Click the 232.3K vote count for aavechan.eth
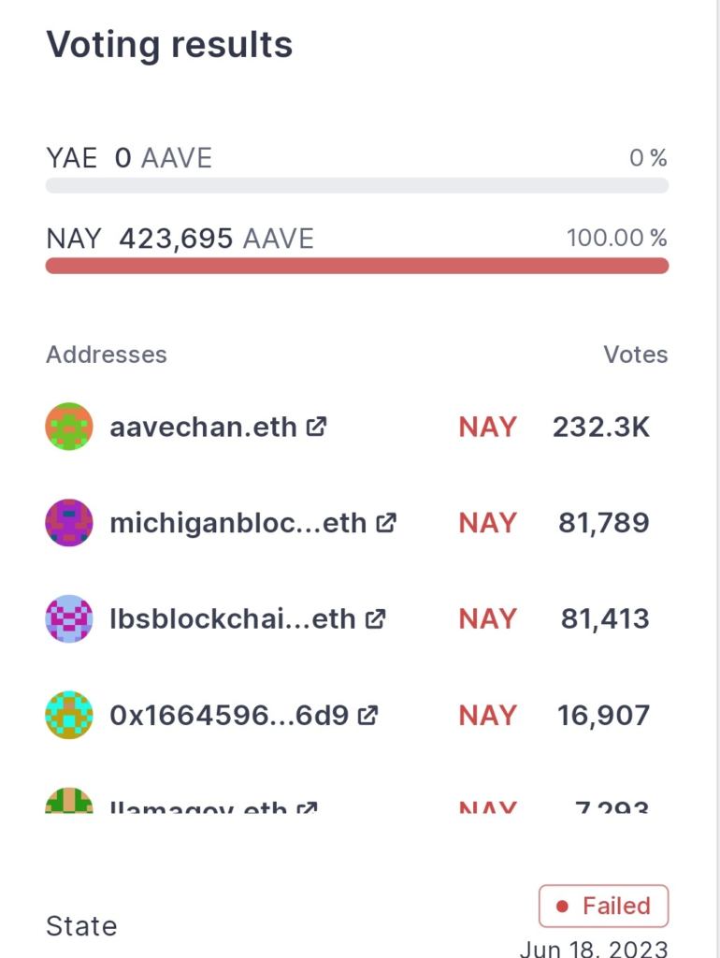The height and width of the screenshot is (958, 720). tap(600, 428)
